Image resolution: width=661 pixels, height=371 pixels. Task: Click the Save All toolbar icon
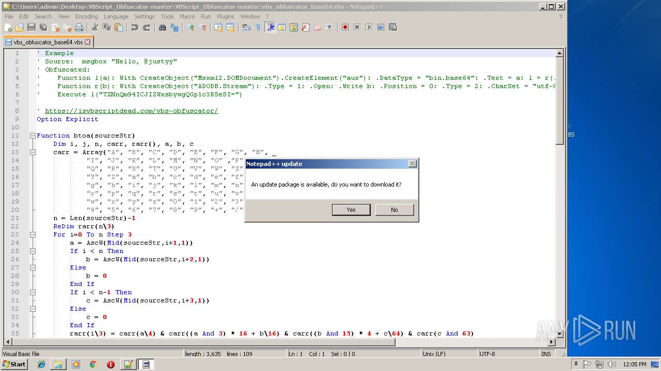pyautogui.click(x=43, y=27)
